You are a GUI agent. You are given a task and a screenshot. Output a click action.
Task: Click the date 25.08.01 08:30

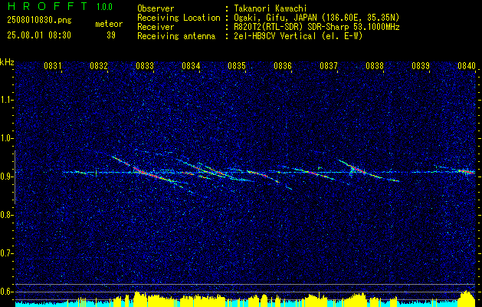[x=39, y=35]
